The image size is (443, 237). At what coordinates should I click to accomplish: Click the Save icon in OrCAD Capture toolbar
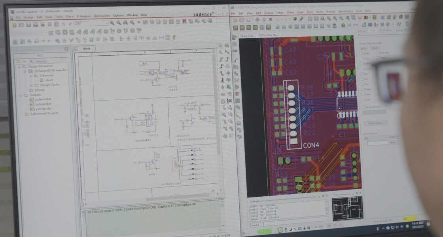pyautogui.click(x=28, y=24)
